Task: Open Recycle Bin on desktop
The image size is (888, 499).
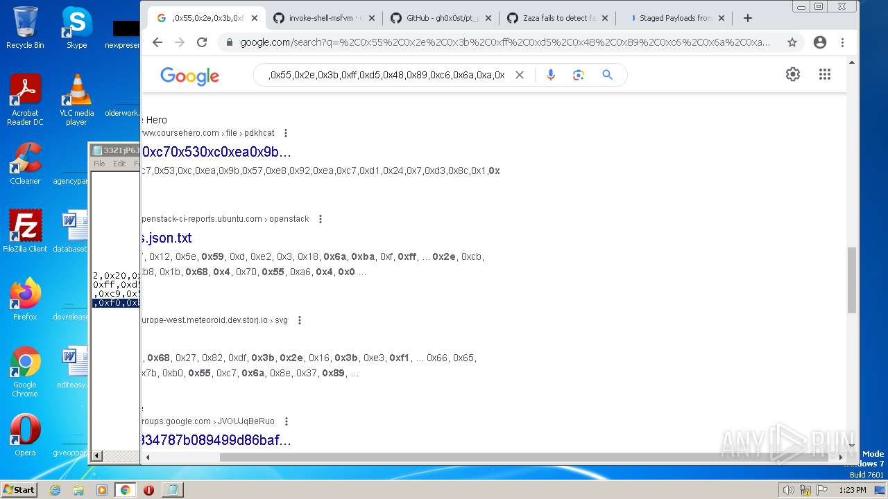Action: (x=25, y=28)
